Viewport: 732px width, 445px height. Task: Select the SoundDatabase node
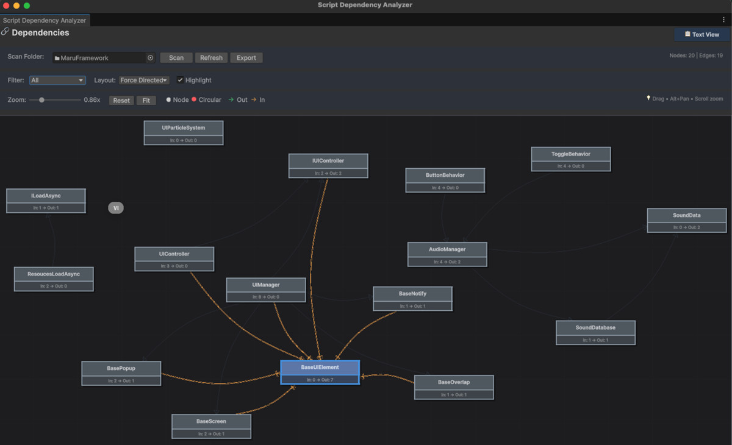pos(596,333)
